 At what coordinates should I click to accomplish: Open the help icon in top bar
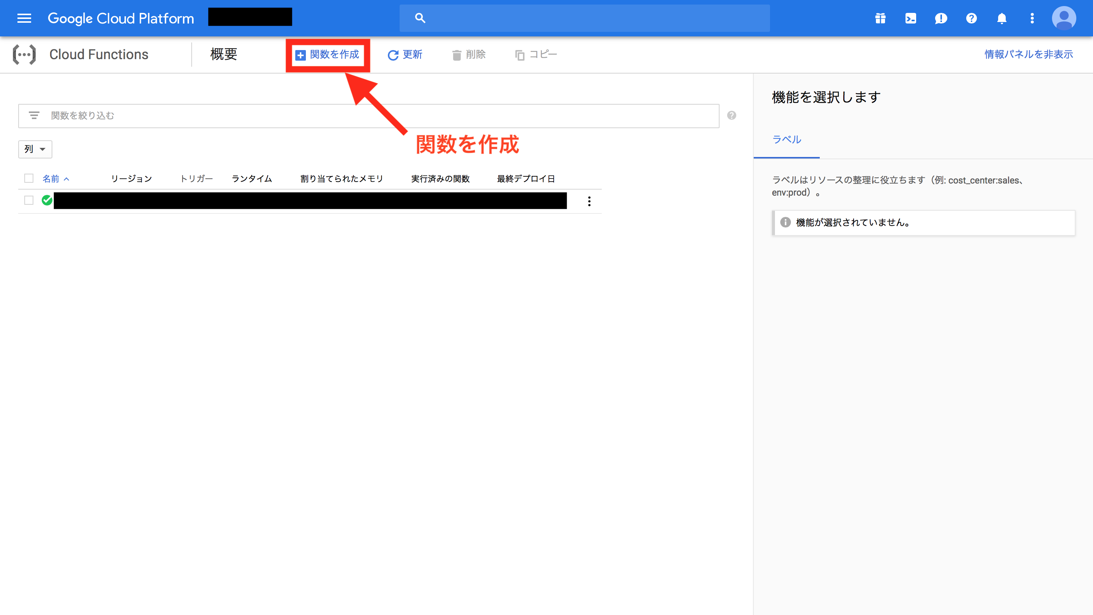click(x=971, y=18)
